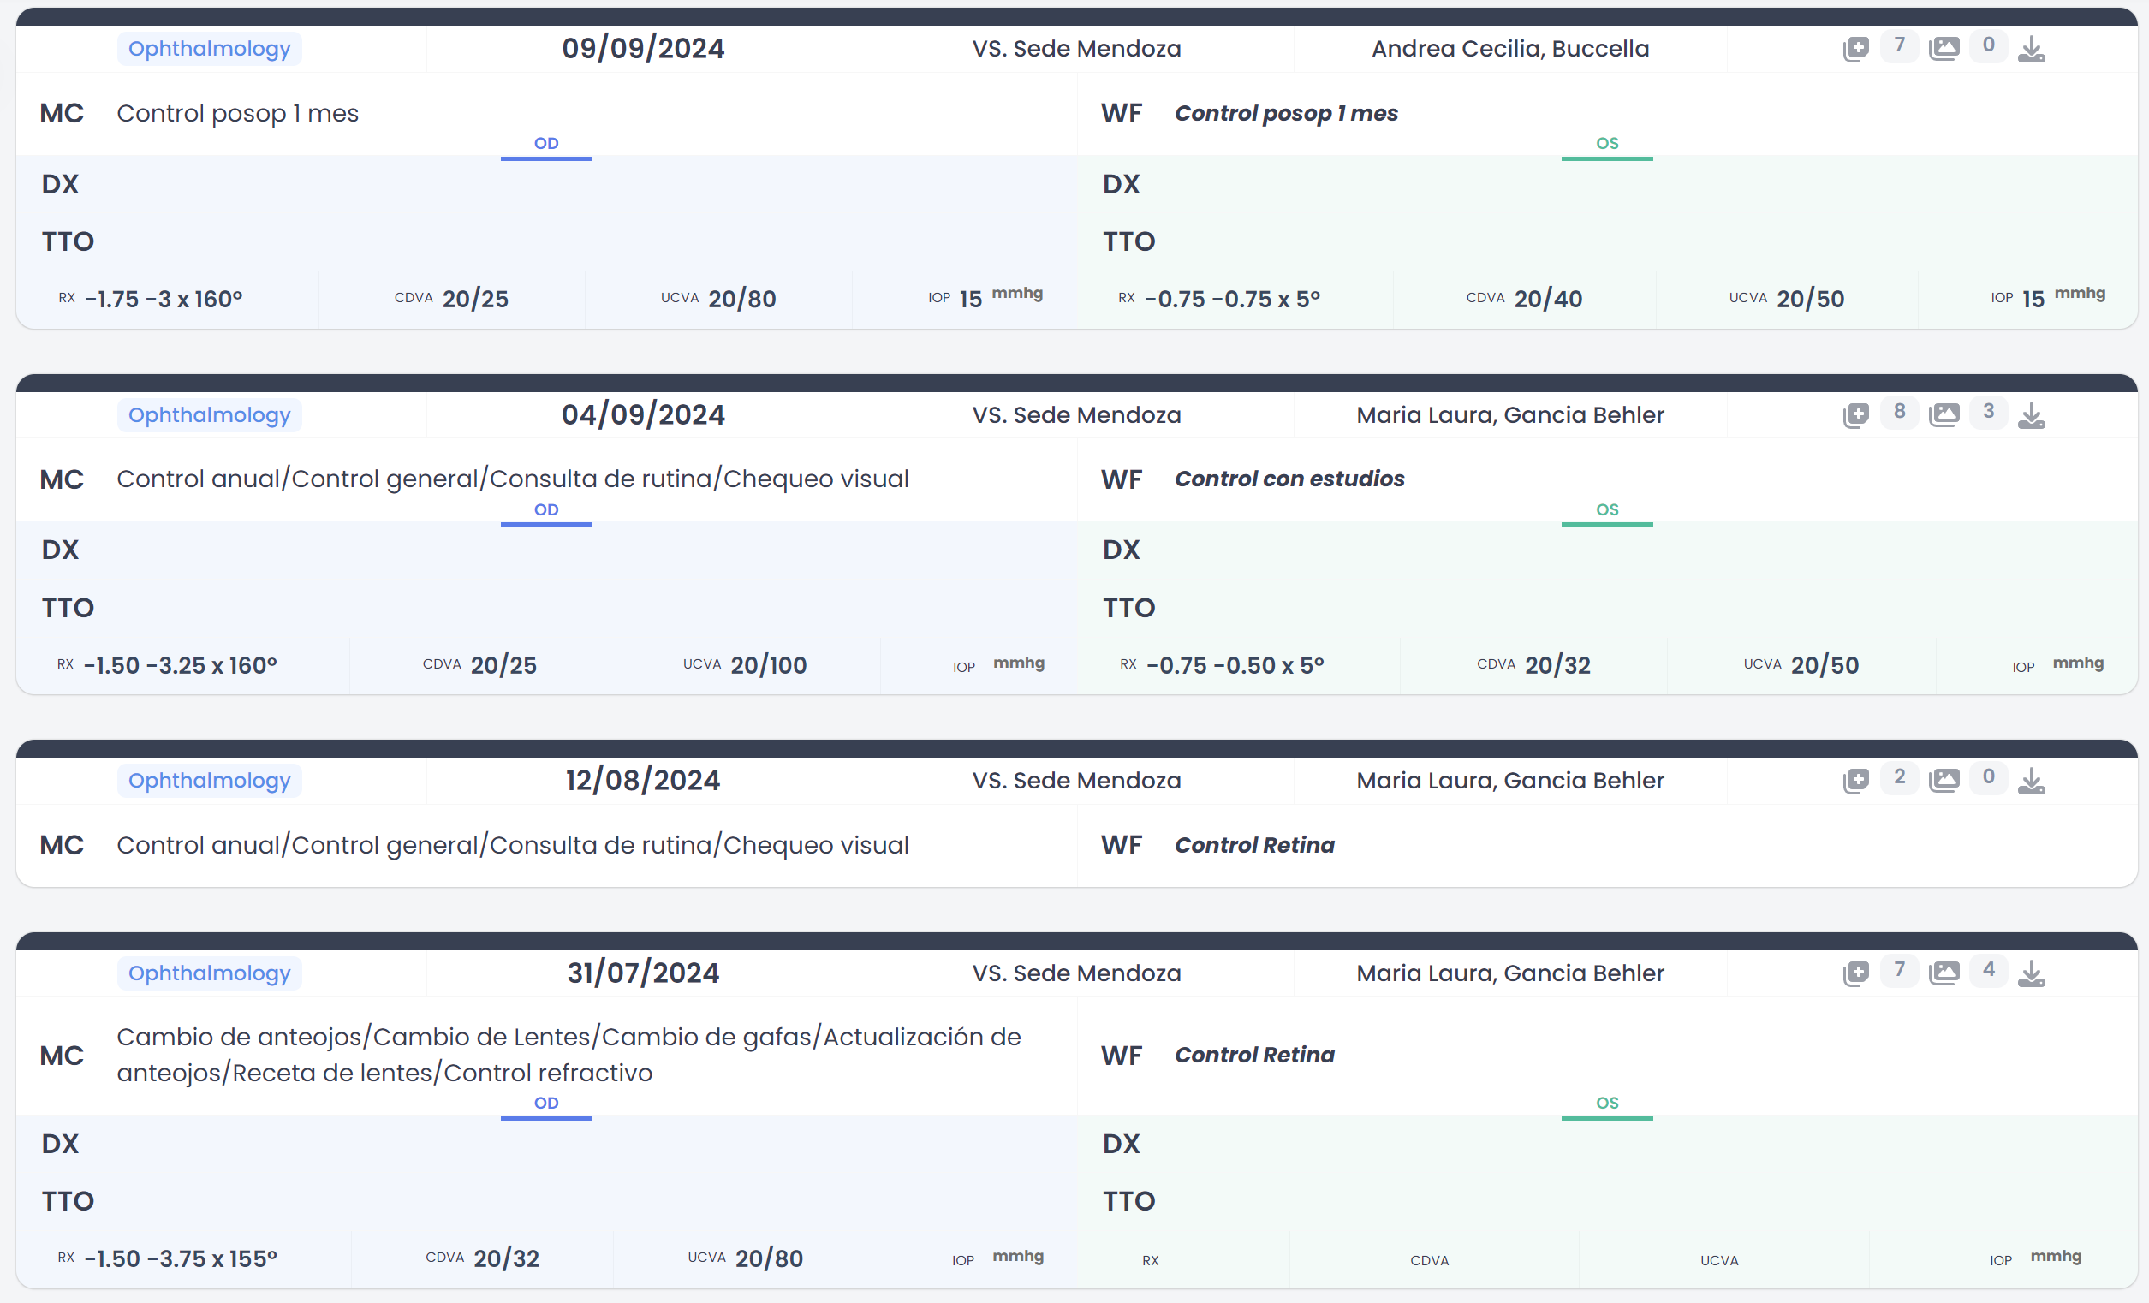Click the Ophthalmology tag on 09/09/2024 visit

tap(209, 49)
